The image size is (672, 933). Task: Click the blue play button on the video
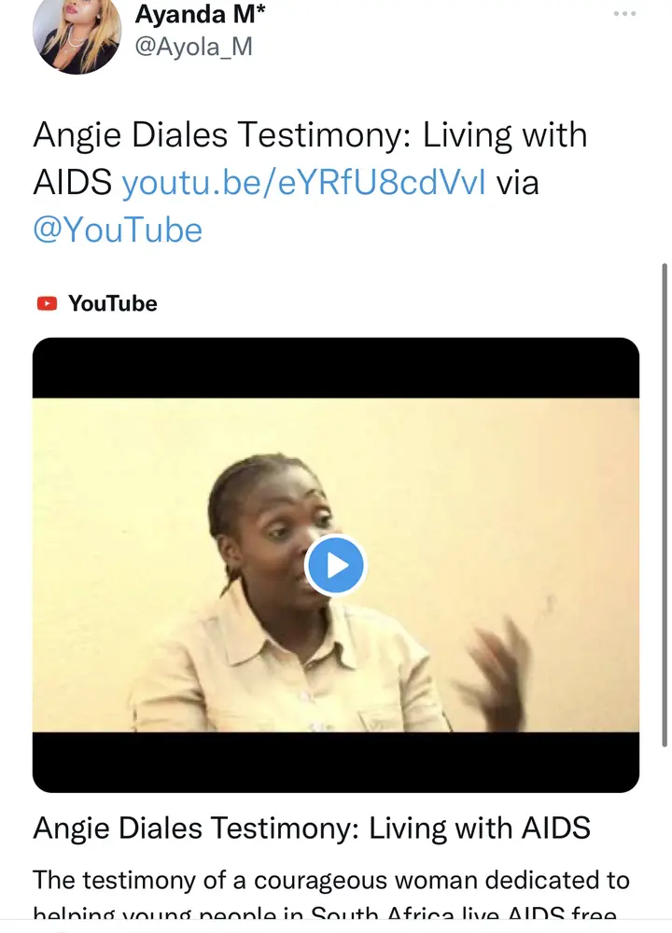click(335, 565)
